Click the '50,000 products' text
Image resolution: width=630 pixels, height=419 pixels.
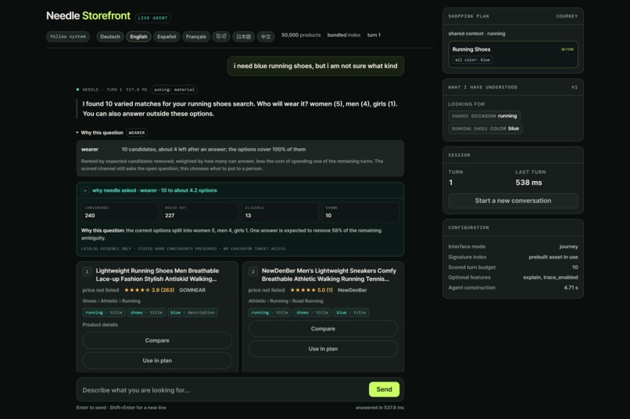tap(301, 35)
